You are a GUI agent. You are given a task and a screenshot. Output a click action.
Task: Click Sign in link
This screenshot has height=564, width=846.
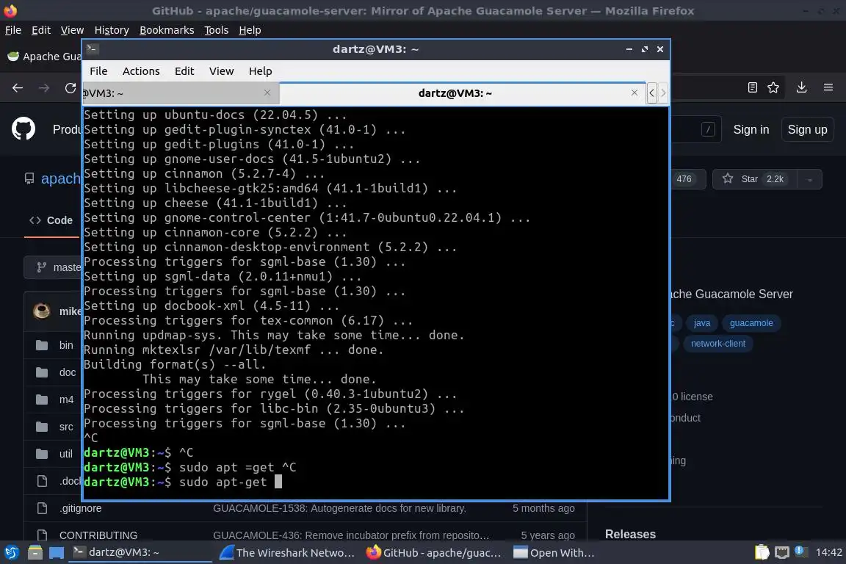(x=751, y=129)
